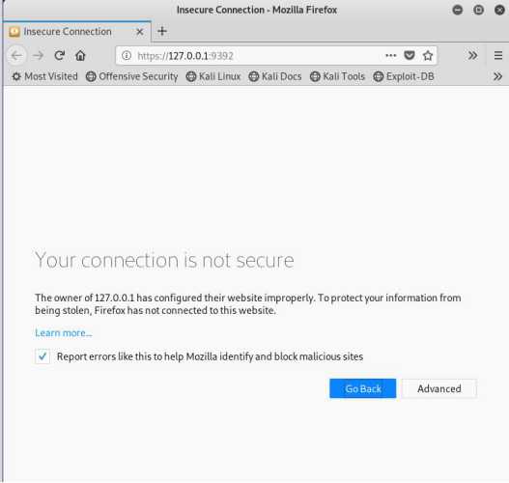Bookmark this page with the star icon
Screen dimensions: 509x483
coord(428,56)
